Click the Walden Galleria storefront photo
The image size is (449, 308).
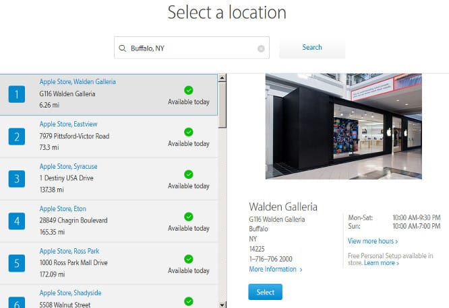(344, 126)
